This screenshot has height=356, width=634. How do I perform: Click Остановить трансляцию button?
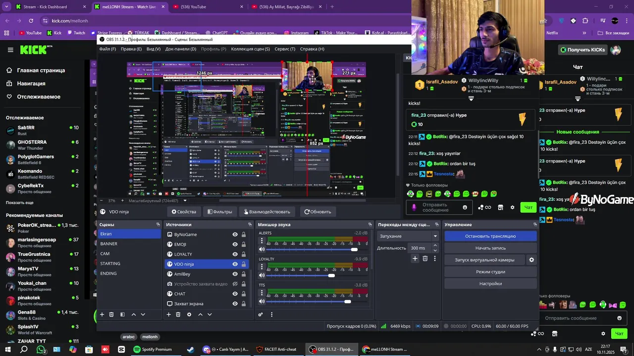tap(490, 236)
